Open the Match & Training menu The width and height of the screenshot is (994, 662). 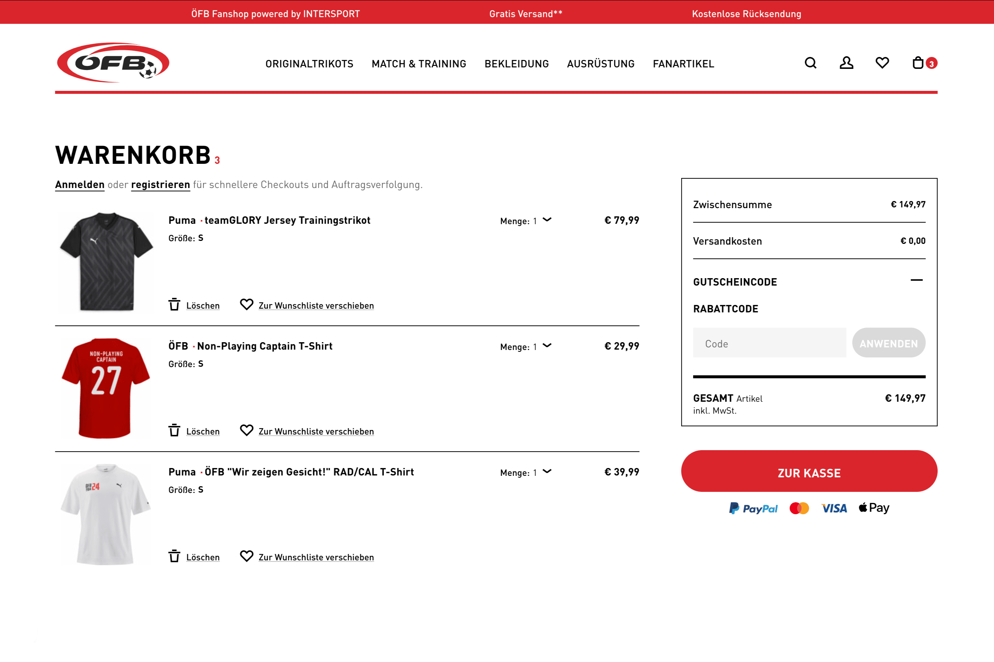(419, 64)
